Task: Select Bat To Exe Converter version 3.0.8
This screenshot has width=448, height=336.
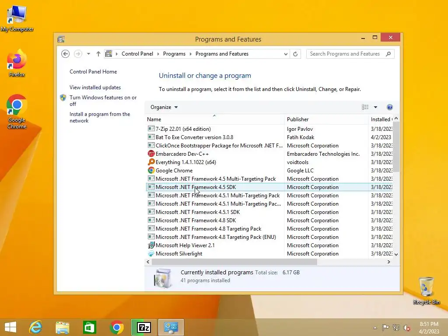Action: 194,137
